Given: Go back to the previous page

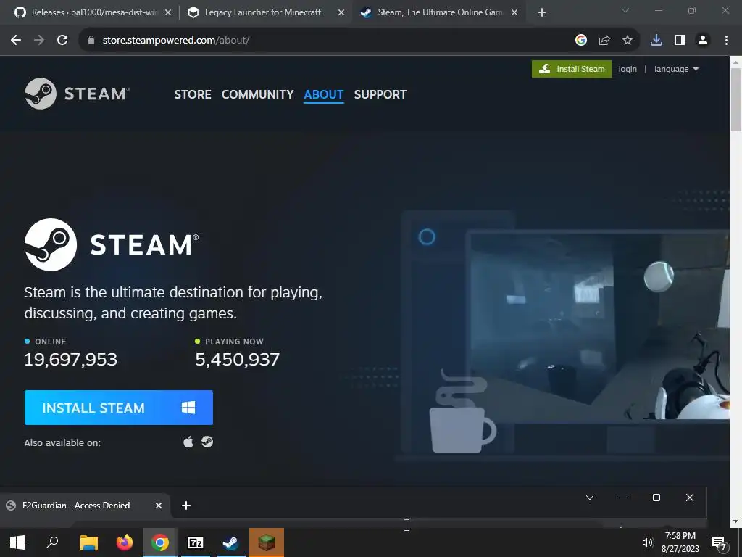Looking at the screenshot, I should [16, 41].
